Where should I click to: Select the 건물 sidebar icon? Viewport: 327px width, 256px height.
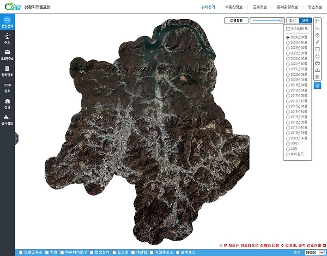(x=7, y=103)
